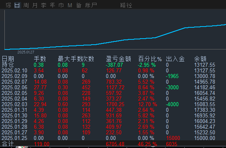Click the 最大手数次数 column header

tap(76, 59)
